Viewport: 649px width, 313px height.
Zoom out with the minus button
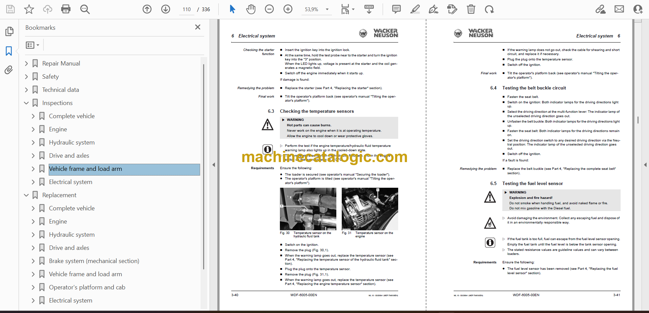269,9
